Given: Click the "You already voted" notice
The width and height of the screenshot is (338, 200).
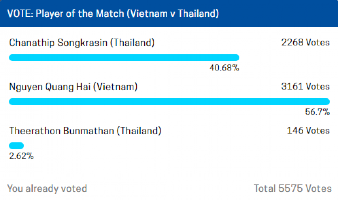Looking at the screenshot, I should (47, 188).
